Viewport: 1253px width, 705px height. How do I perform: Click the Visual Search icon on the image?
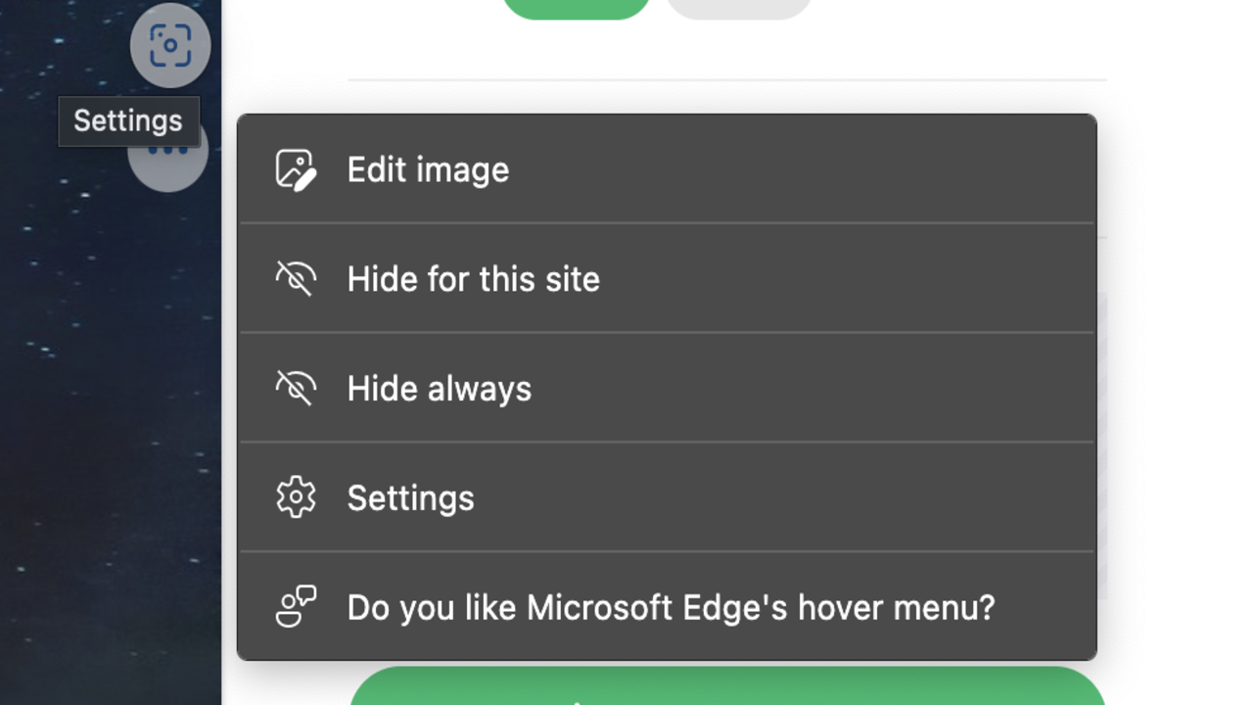point(170,45)
